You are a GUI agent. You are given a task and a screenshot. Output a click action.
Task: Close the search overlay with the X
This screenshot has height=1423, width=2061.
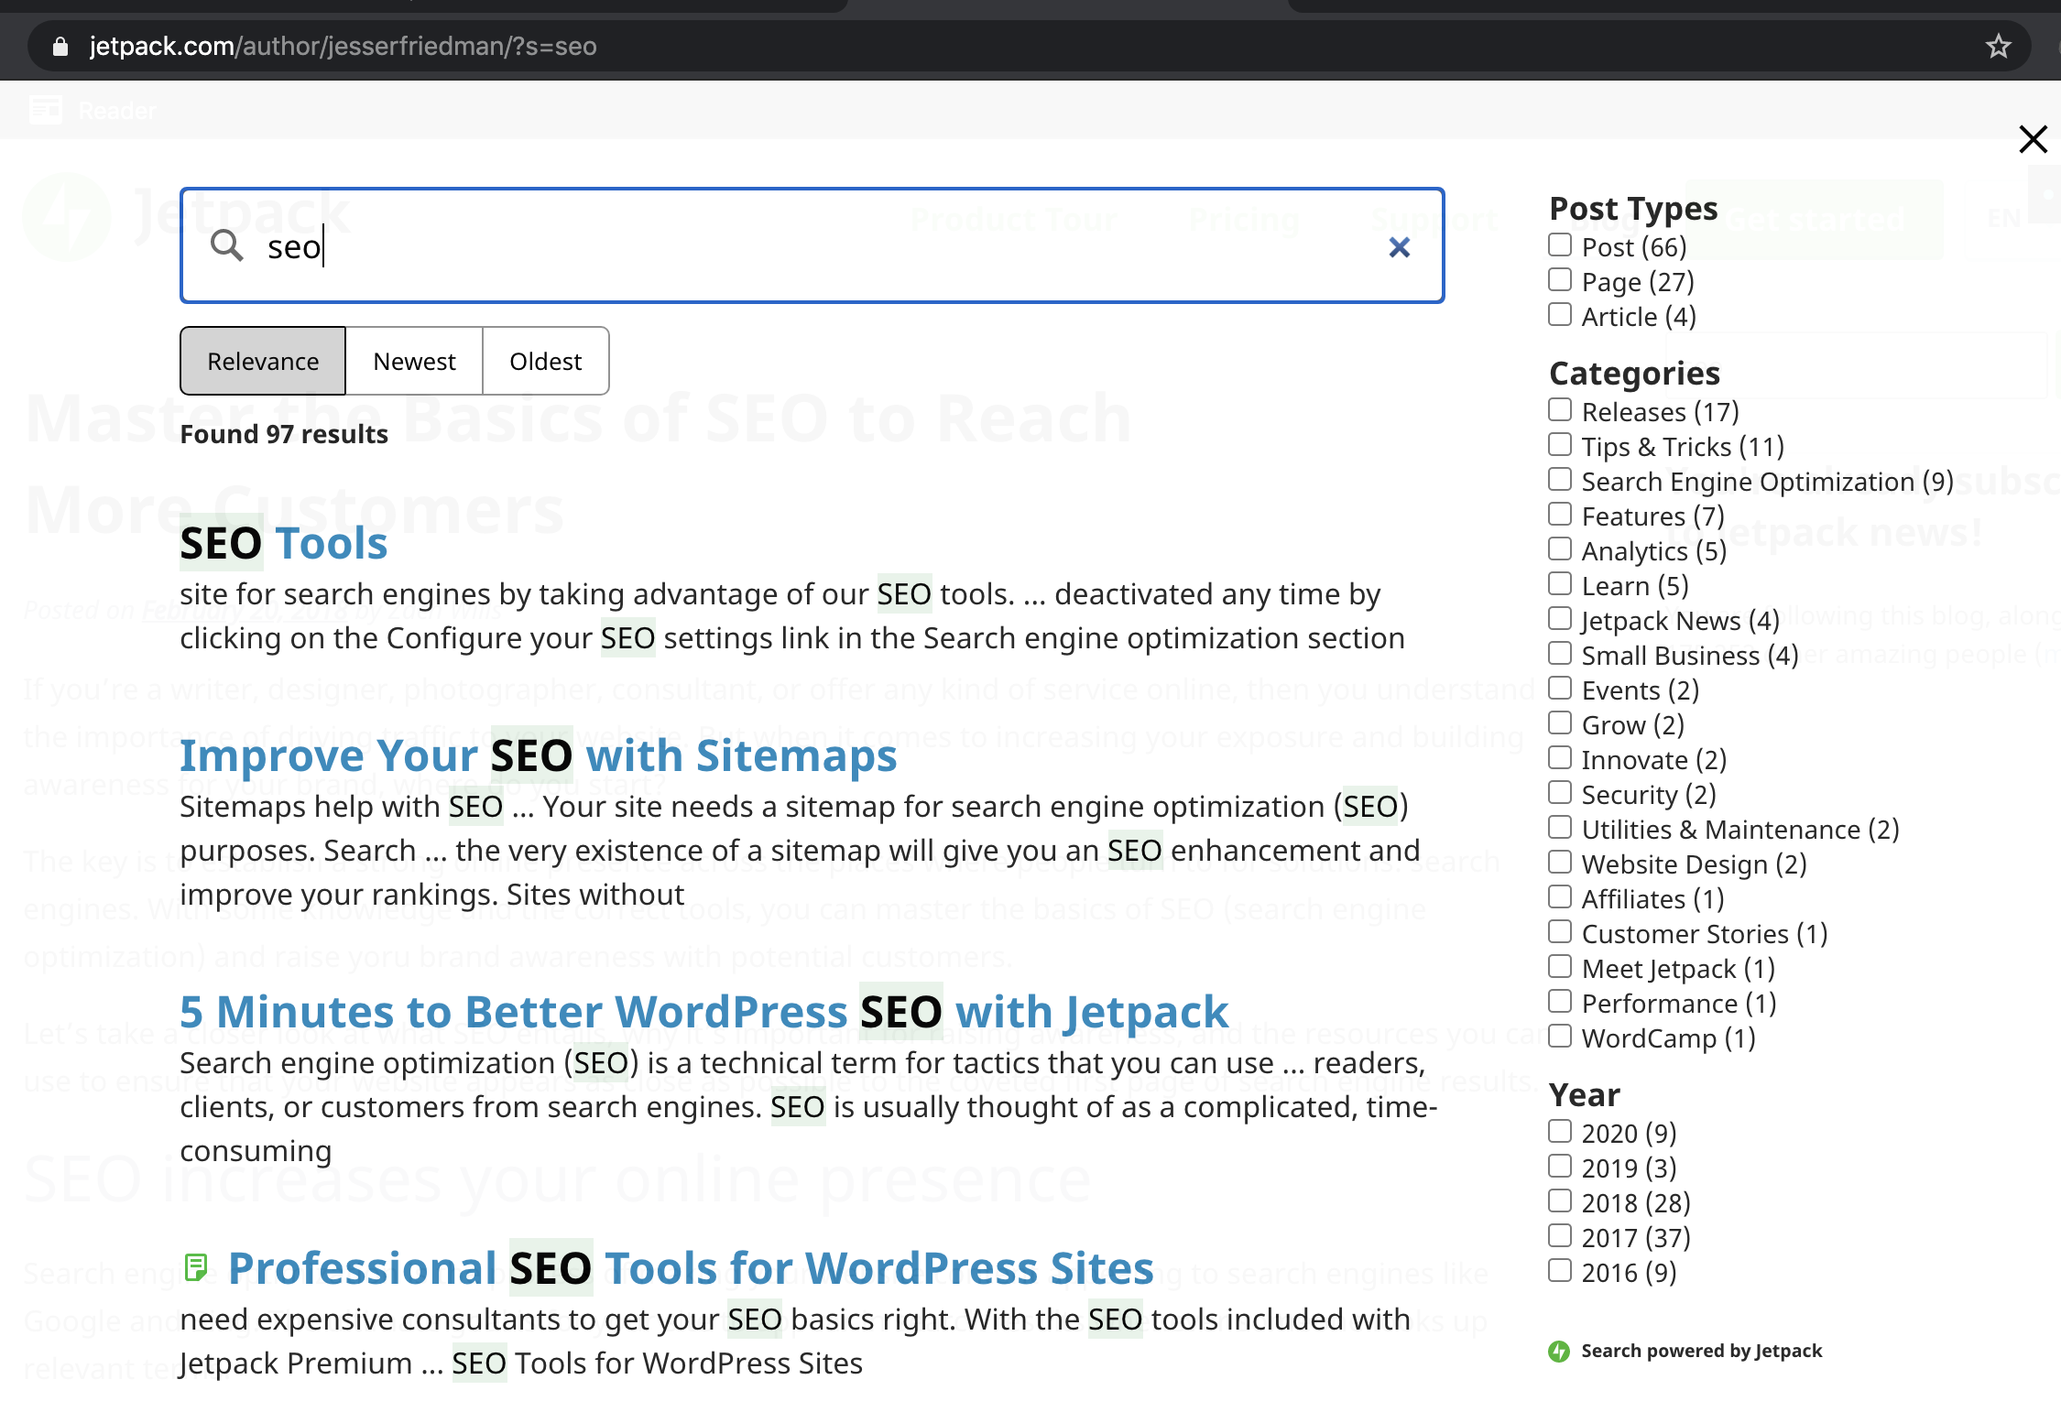[2033, 139]
